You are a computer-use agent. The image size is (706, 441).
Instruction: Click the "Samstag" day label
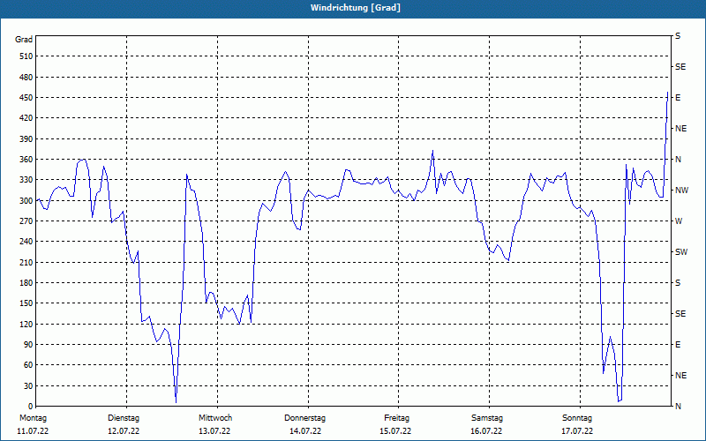487,418
